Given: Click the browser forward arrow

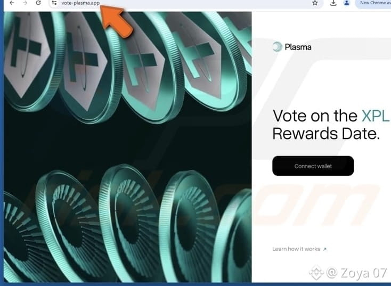Looking at the screenshot, I should 25,3.
